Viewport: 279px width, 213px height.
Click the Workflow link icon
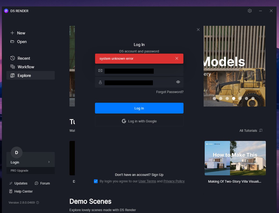coord(12,67)
